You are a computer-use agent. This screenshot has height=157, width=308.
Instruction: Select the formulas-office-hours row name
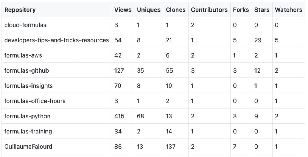pyautogui.click(x=35, y=101)
